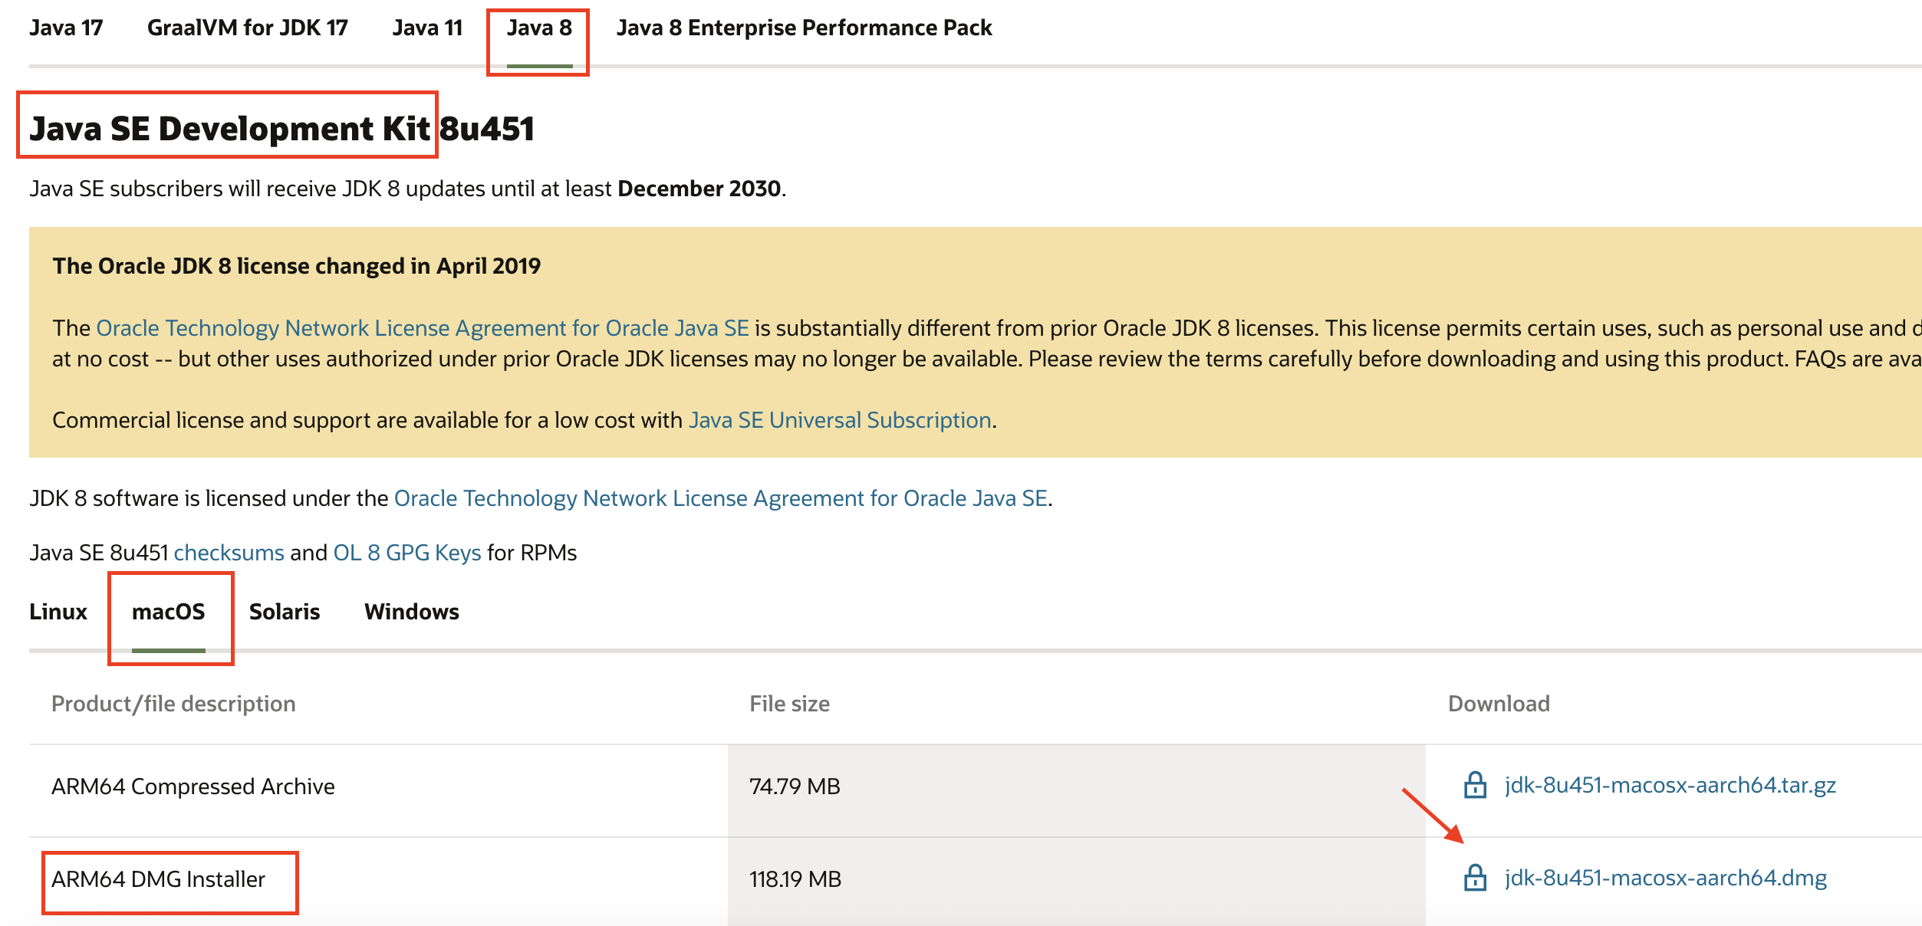Open license agreement link in yellow notice
Viewport: 1922px width, 926px height.
click(x=423, y=328)
